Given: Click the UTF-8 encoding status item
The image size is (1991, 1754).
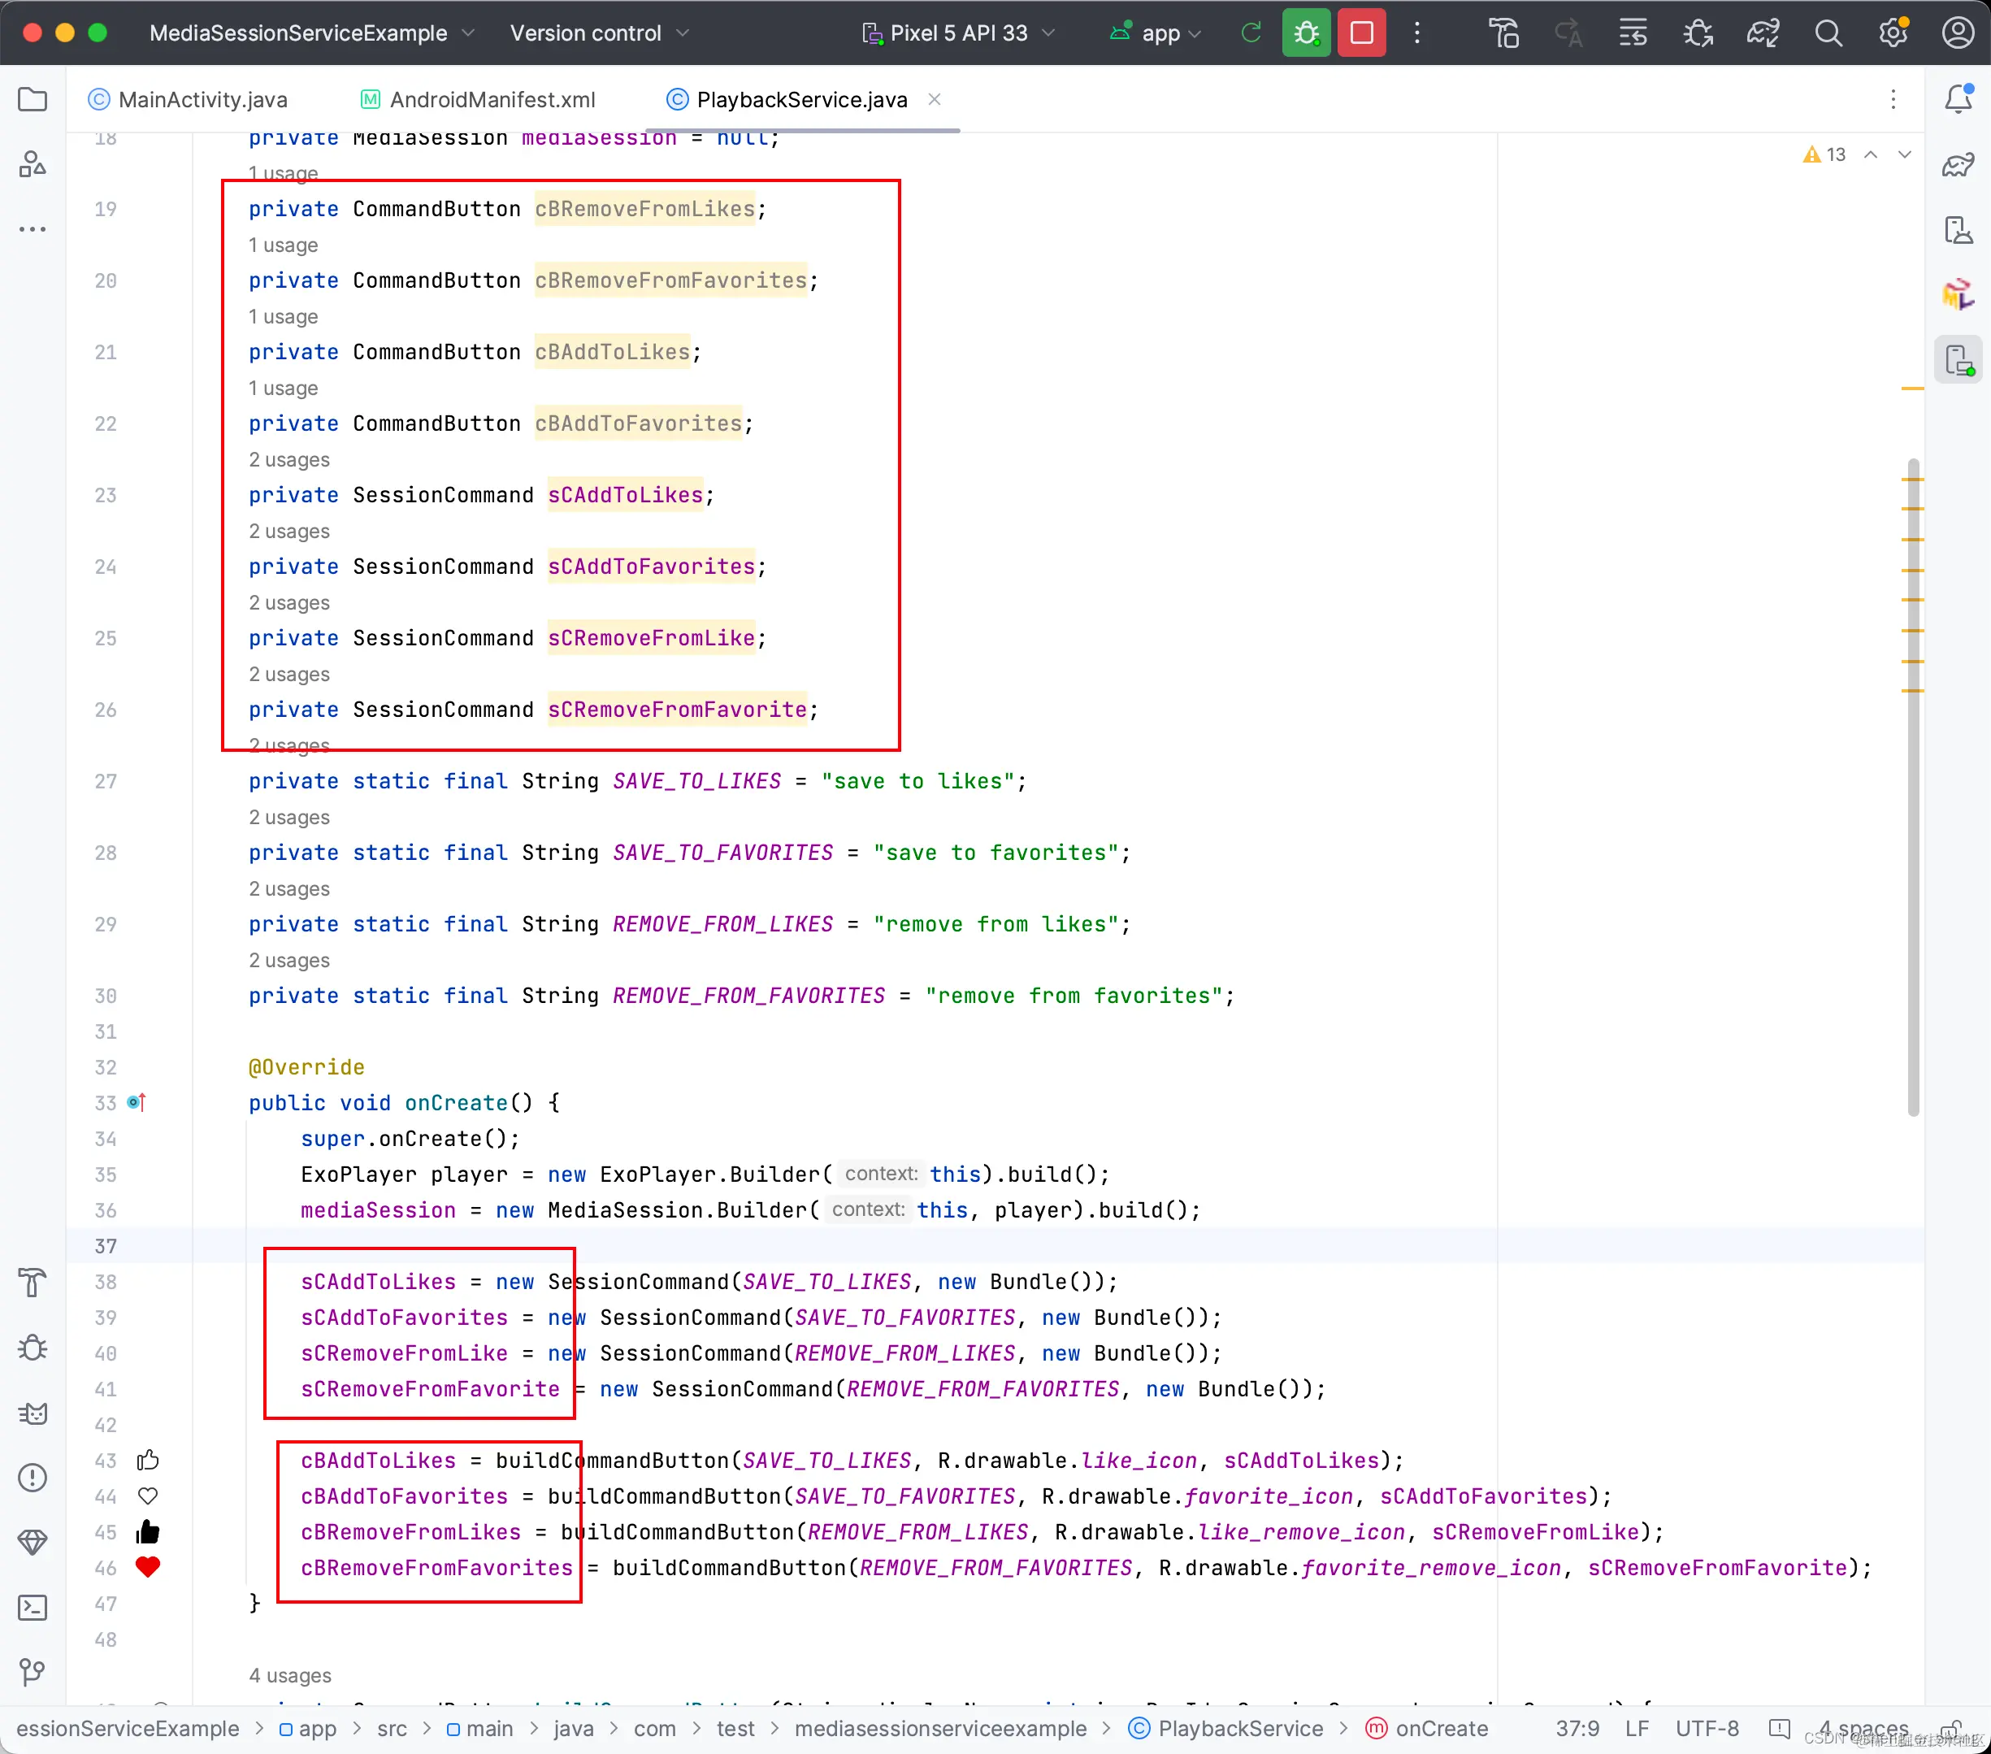Looking at the screenshot, I should tap(1707, 1729).
